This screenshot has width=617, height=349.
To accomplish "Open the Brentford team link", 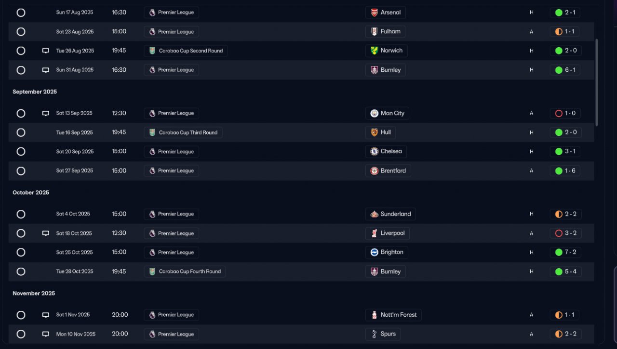I will click(393, 171).
